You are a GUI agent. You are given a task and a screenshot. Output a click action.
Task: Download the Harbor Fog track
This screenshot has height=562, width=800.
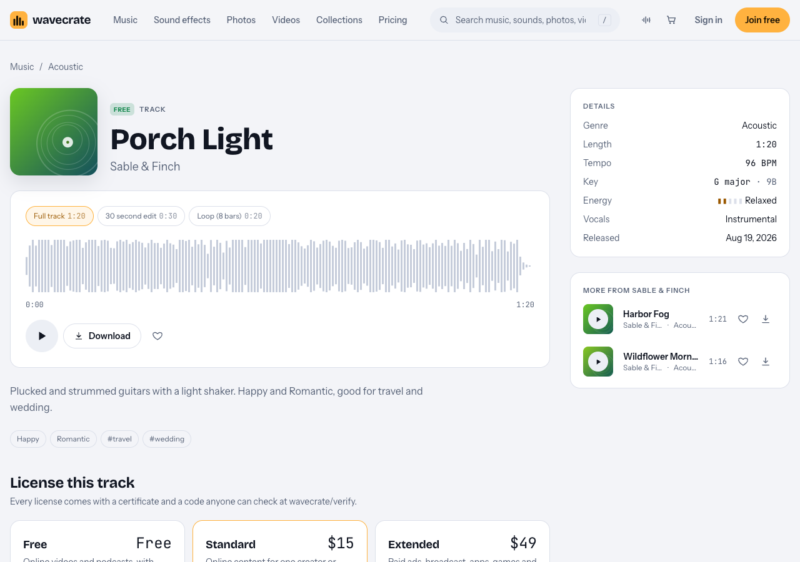766,319
